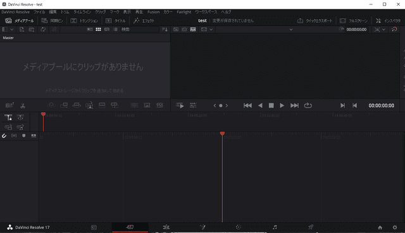Click the 検索 search field
Viewport: 405px width, 233px height.
pos(139,30)
